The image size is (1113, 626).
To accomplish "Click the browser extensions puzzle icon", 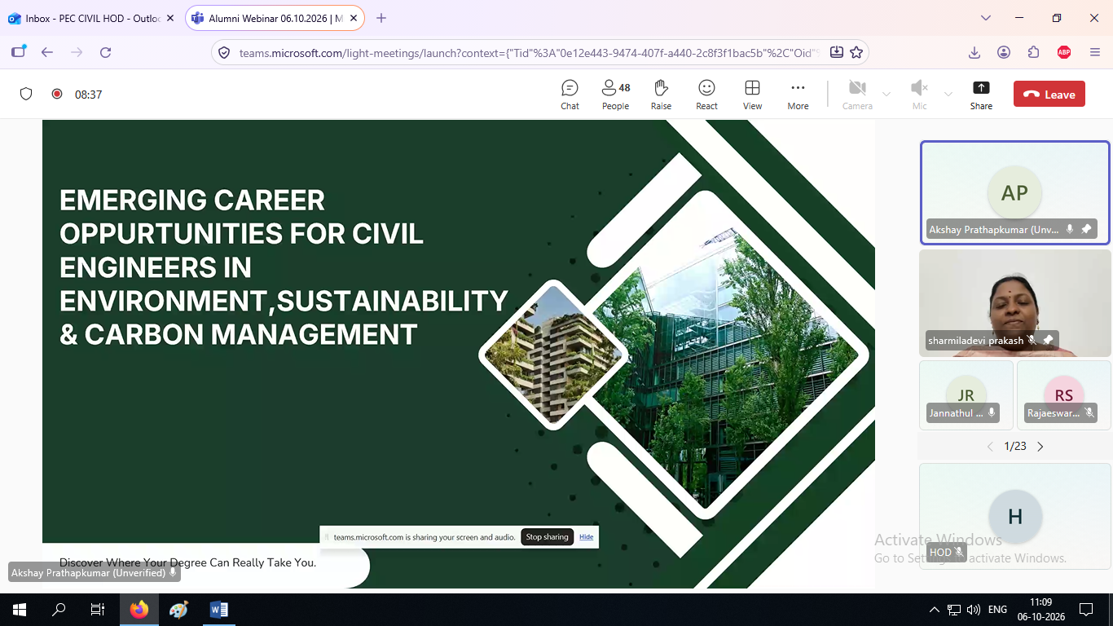I will (x=1034, y=52).
